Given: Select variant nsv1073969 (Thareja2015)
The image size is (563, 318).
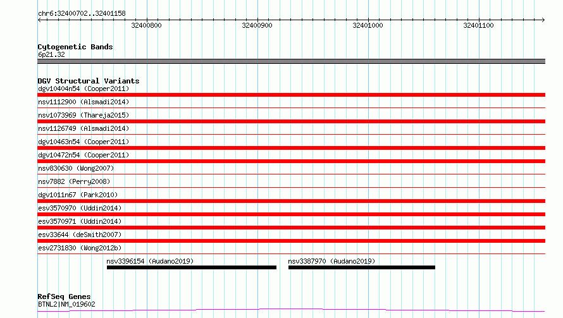Looking at the screenshot, I should [84, 115].
